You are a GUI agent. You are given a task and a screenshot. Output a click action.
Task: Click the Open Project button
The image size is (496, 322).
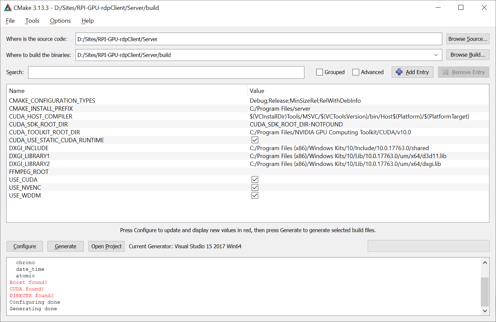(107, 246)
